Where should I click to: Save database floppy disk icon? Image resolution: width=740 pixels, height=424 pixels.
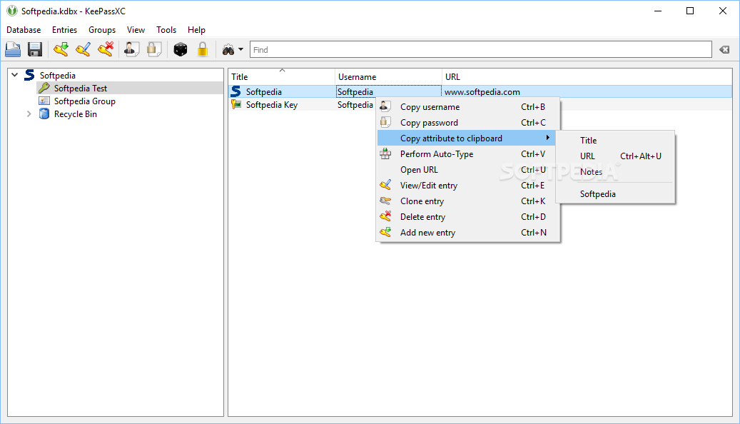pyautogui.click(x=35, y=49)
